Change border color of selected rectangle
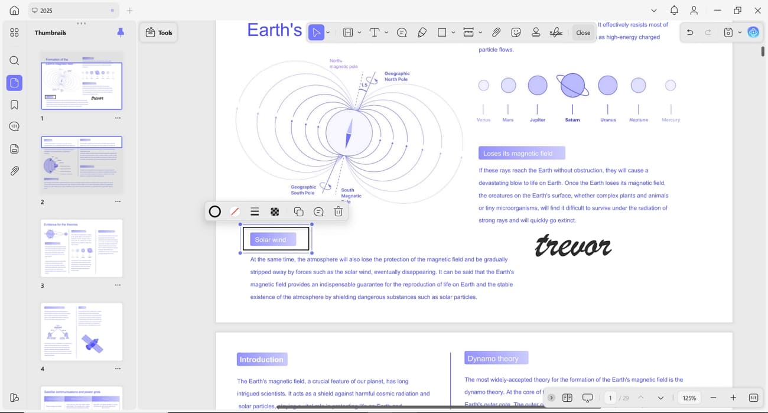This screenshot has width=768, height=413. tap(215, 212)
